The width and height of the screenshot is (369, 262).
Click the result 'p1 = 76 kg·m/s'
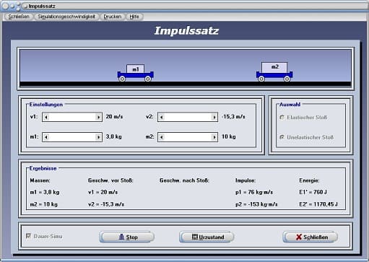click(254, 192)
